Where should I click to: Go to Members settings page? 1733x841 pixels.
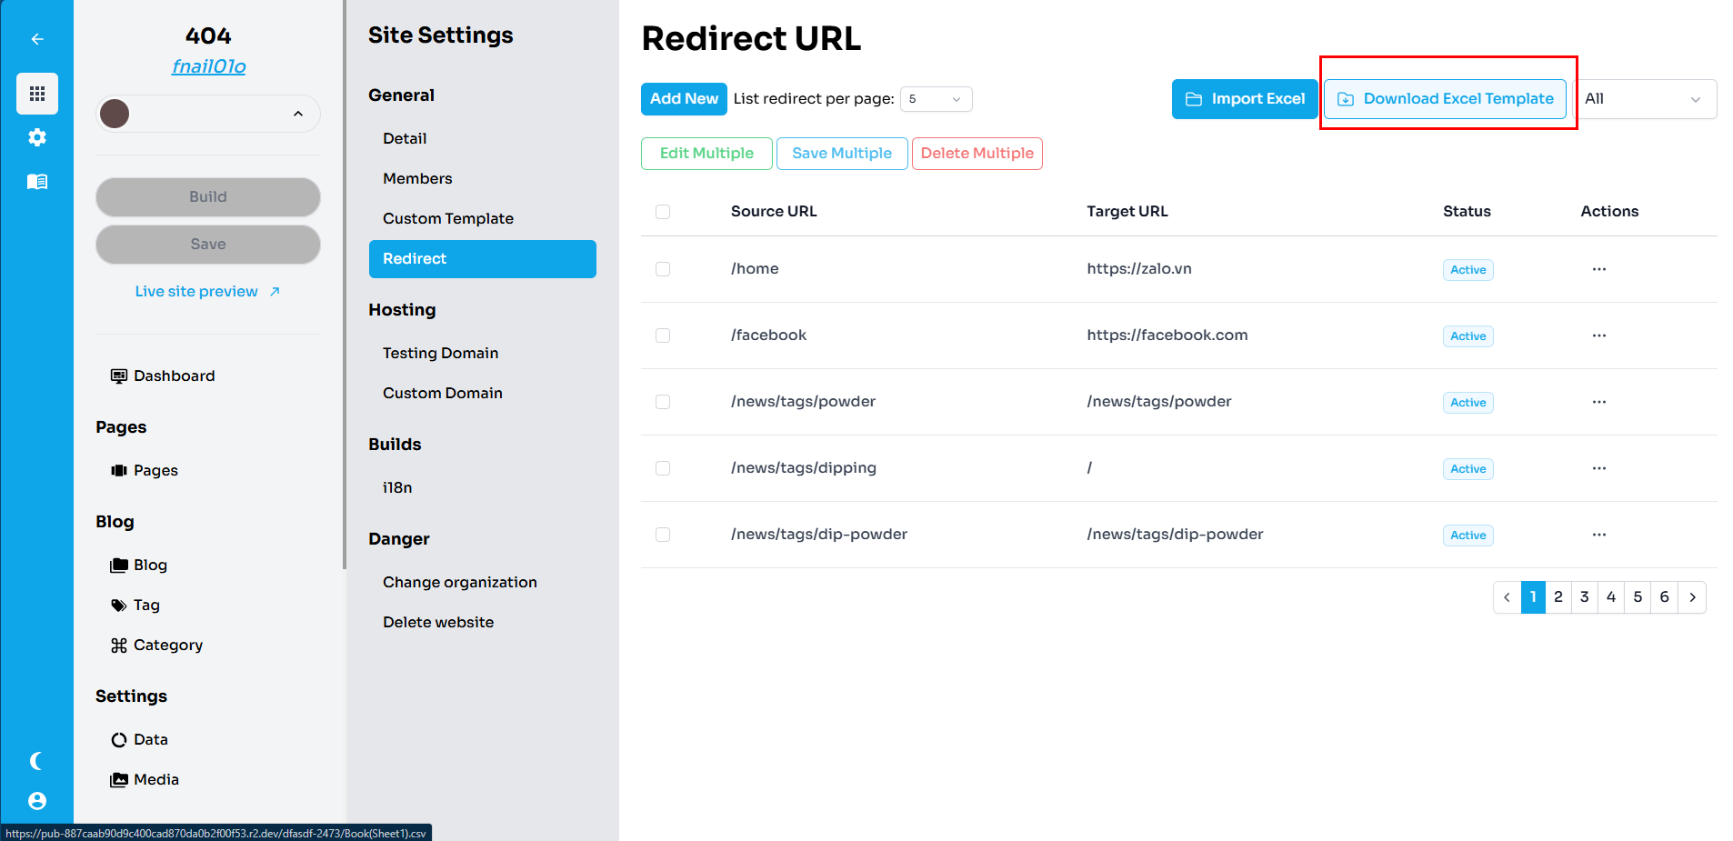coord(417,178)
